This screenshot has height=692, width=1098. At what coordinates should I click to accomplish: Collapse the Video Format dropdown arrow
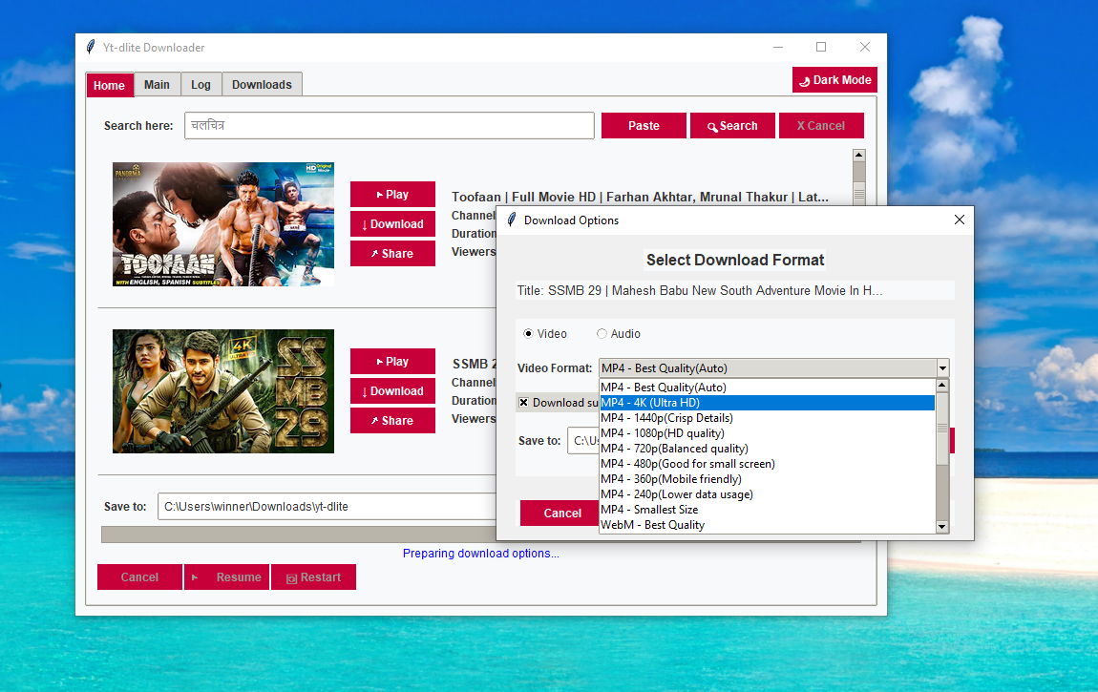[x=942, y=368]
